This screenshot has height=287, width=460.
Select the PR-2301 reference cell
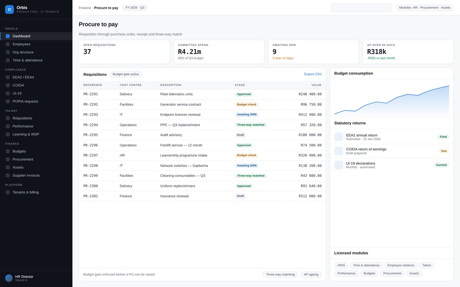point(90,196)
